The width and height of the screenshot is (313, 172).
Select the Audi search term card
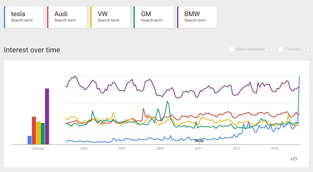click(67, 17)
